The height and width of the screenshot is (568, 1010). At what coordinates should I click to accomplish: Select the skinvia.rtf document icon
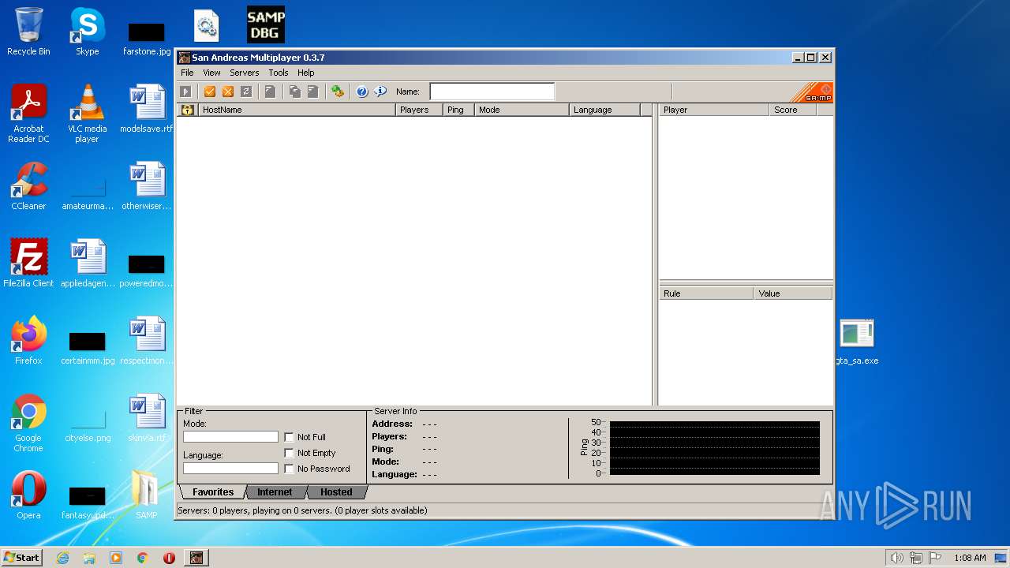click(147, 418)
